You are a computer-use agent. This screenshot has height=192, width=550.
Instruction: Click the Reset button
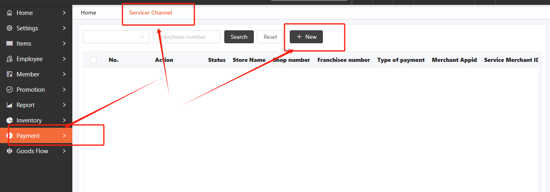(270, 37)
